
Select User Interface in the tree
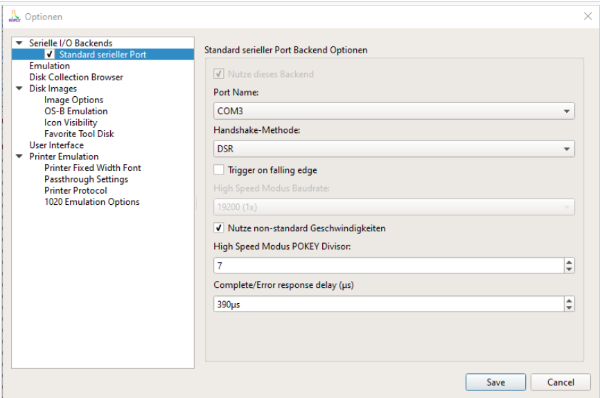click(56, 145)
